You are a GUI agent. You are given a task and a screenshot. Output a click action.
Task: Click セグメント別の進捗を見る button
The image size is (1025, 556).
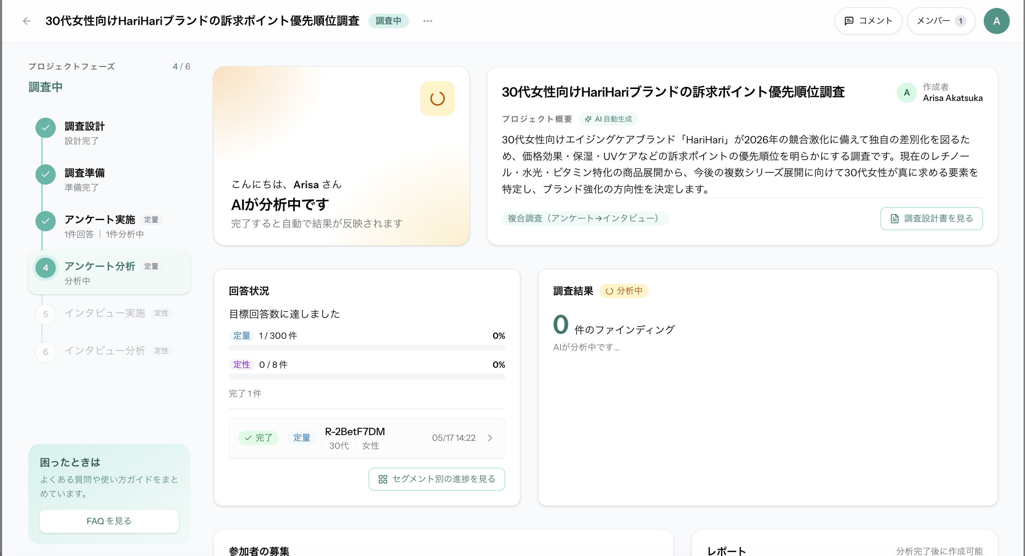click(436, 479)
